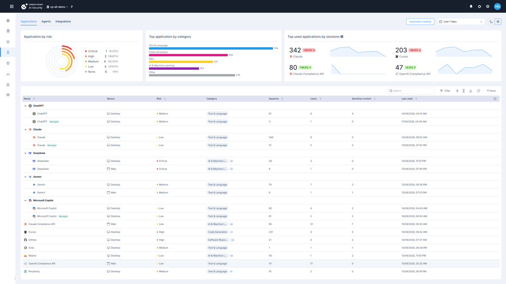Switch to light mode sun toggle
The height and width of the screenshot is (284, 506).
point(498,21)
